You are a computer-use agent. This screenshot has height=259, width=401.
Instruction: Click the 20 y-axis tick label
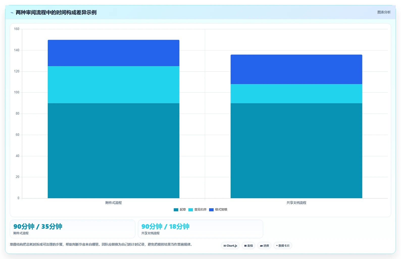17,177
